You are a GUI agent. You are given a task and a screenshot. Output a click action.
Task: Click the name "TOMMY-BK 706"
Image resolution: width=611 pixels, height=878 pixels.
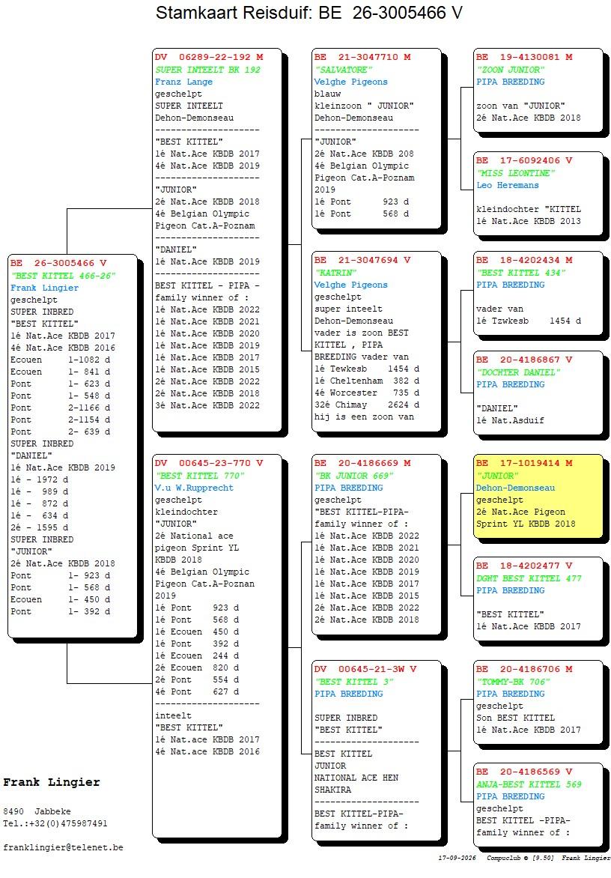pyautogui.click(x=514, y=682)
